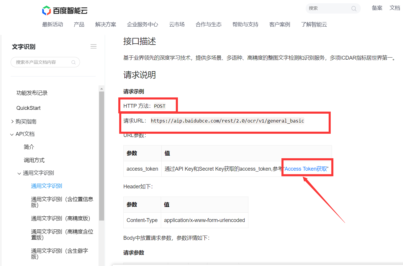The height and width of the screenshot is (266, 403).
Task: Collapse the 通用文字识别 subsection chevron
Action: click(x=19, y=173)
